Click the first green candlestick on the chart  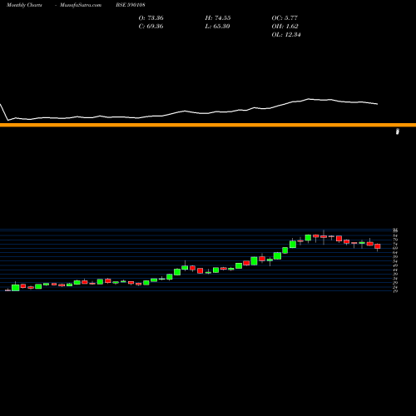(16, 287)
